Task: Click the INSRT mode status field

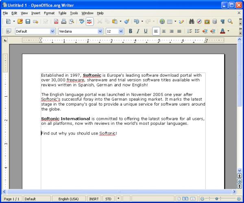Action: 94,199
